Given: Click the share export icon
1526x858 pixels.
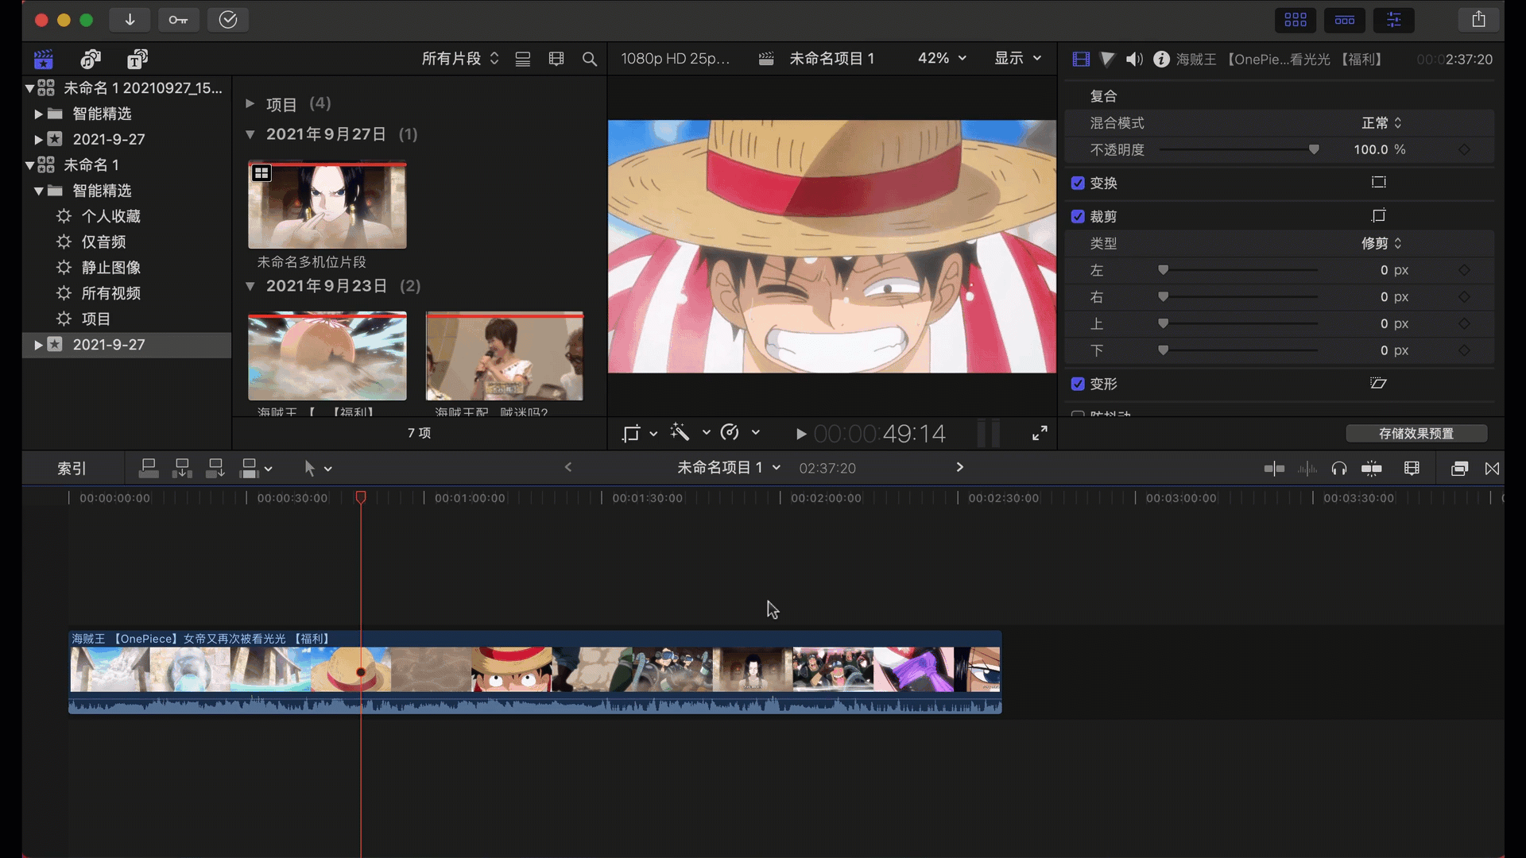Looking at the screenshot, I should pos(1478,20).
